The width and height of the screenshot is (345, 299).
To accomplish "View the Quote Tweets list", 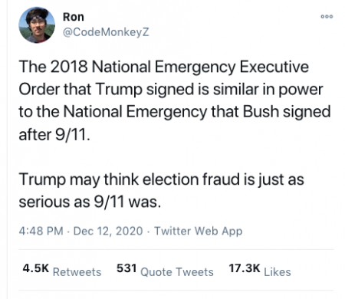I will click(x=177, y=272).
